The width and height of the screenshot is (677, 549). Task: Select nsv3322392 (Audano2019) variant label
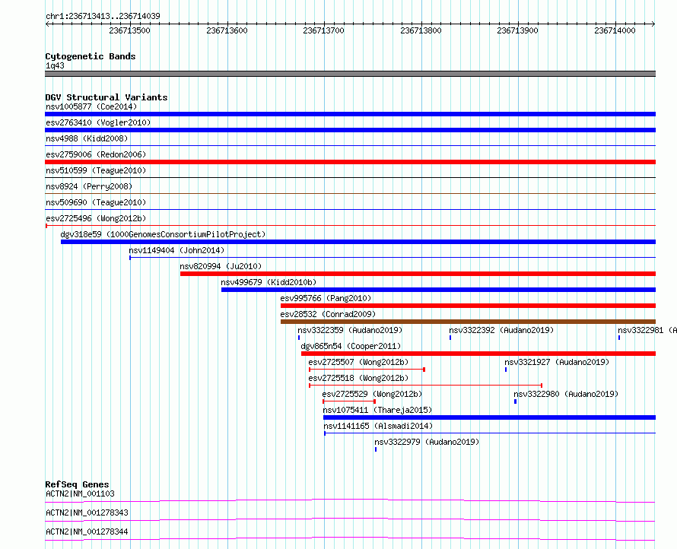pyautogui.click(x=501, y=330)
